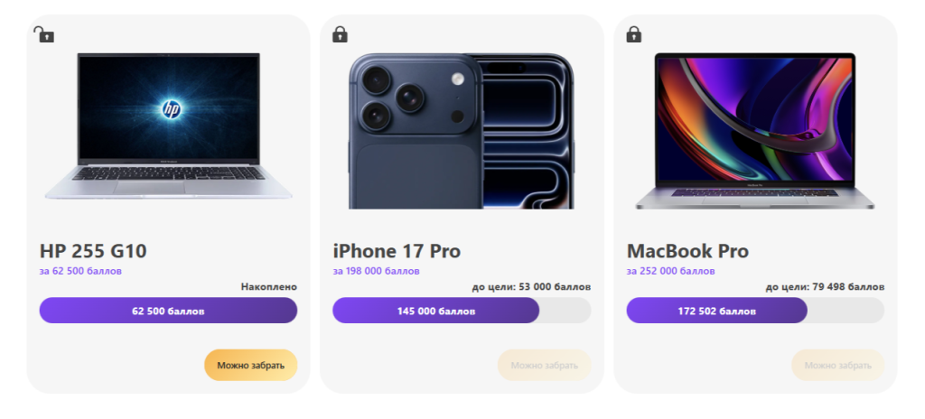Click the locked padlock icon on MacBook card
This screenshot has width=925, height=419.
(x=634, y=34)
